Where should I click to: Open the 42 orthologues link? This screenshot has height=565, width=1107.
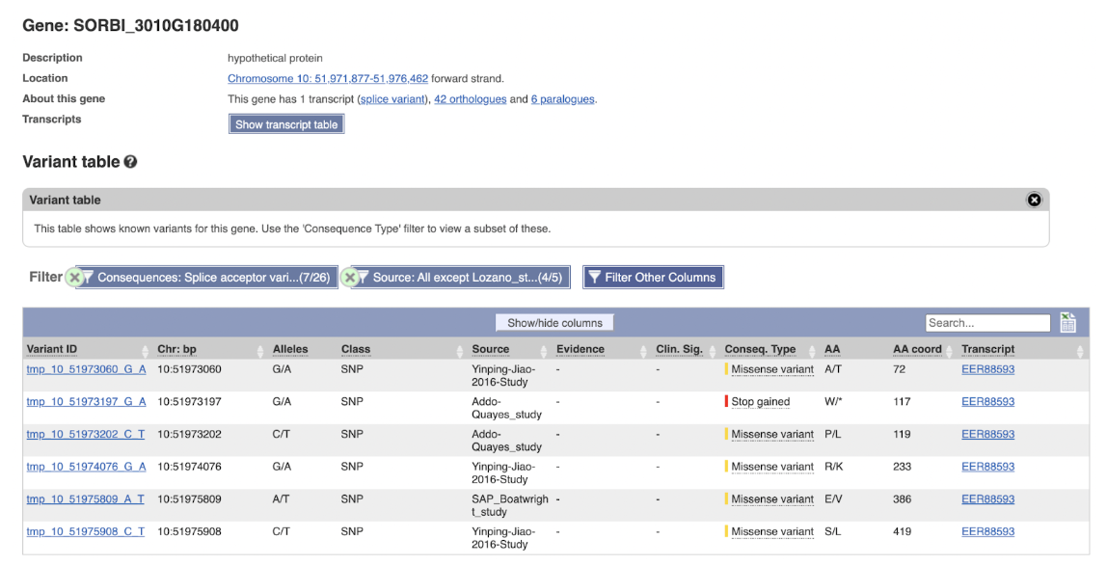(x=469, y=99)
